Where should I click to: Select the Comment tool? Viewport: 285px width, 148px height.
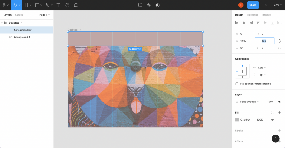click(x=76, y=5)
